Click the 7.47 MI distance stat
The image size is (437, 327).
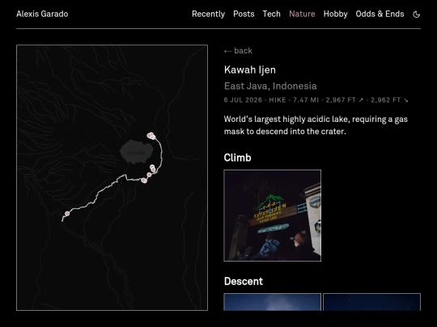pos(306,100)
